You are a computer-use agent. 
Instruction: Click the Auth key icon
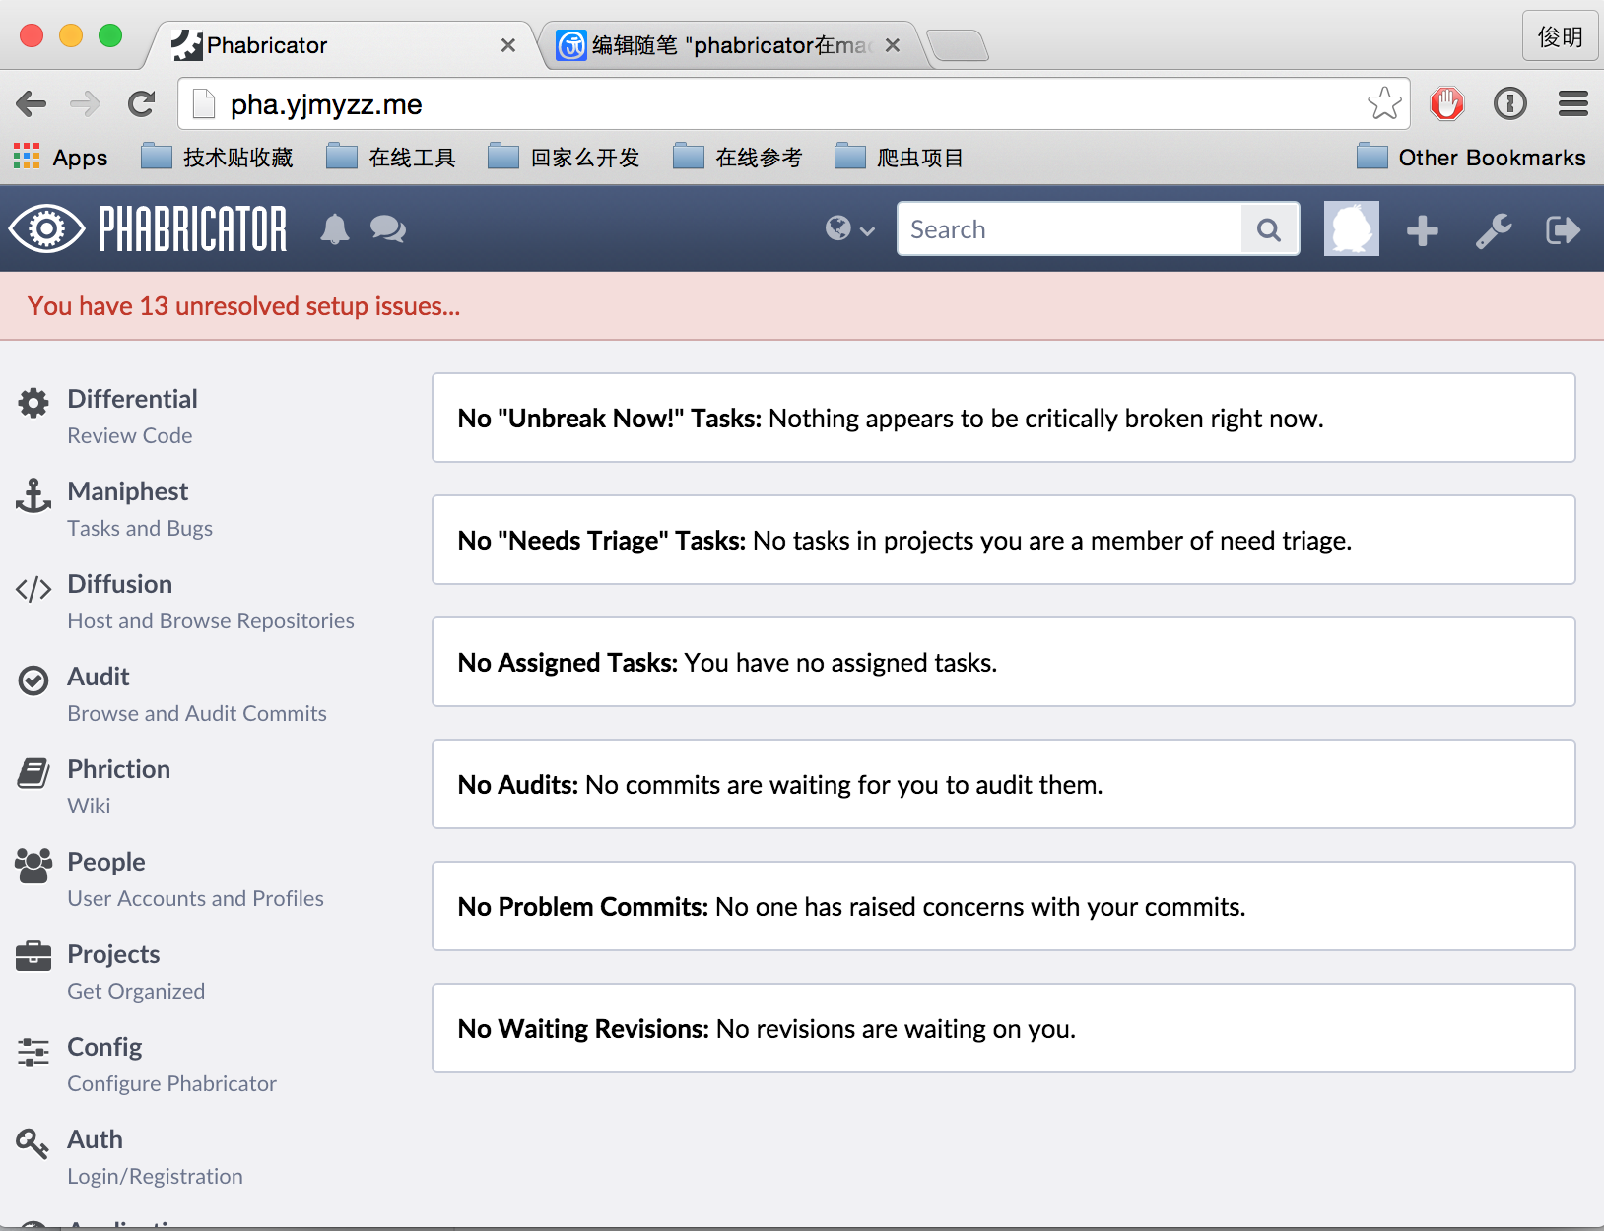[33, 1143]
